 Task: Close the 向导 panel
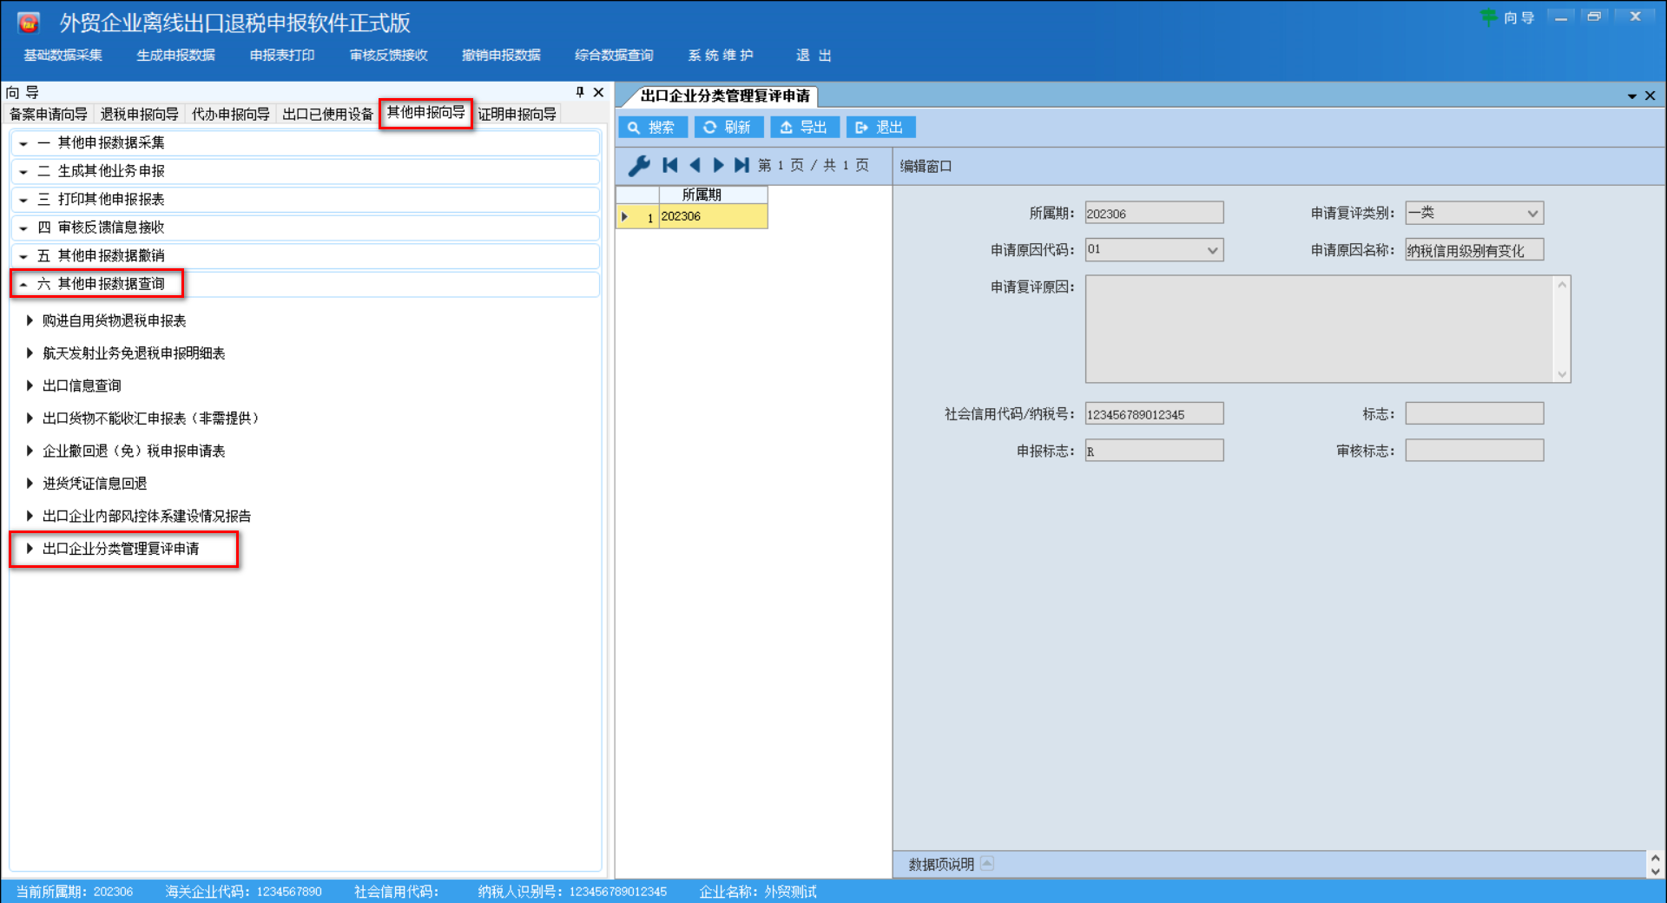[x=598, y=92]
